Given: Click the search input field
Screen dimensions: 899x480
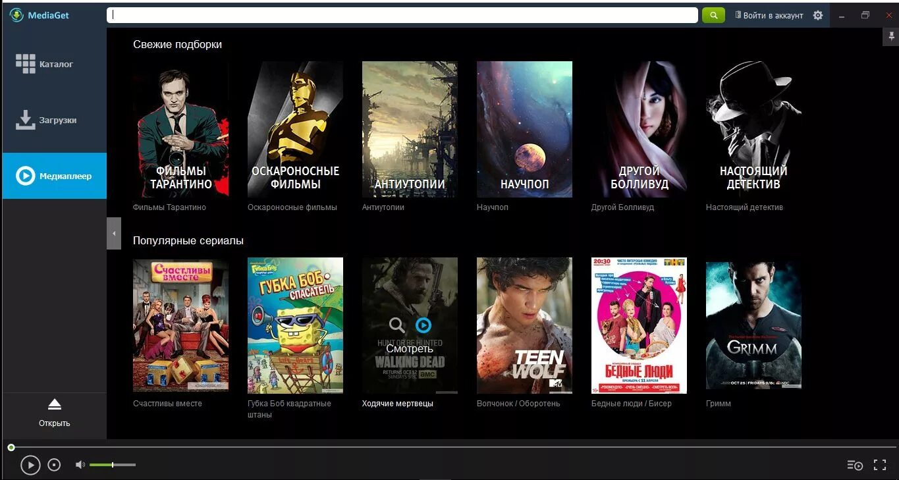Looking at the screenshot, I should (x=402, y=15).
